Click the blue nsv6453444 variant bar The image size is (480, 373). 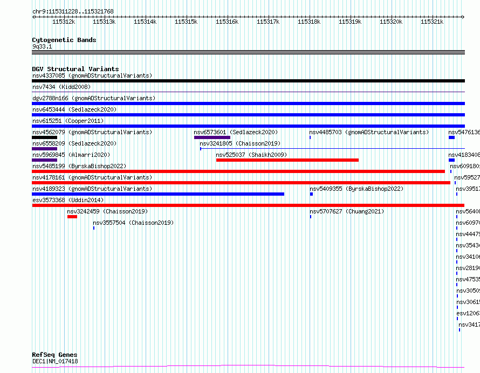[248, 115]
